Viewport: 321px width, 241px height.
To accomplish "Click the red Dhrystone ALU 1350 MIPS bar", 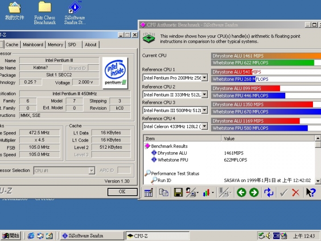I will tap(262, 104).
